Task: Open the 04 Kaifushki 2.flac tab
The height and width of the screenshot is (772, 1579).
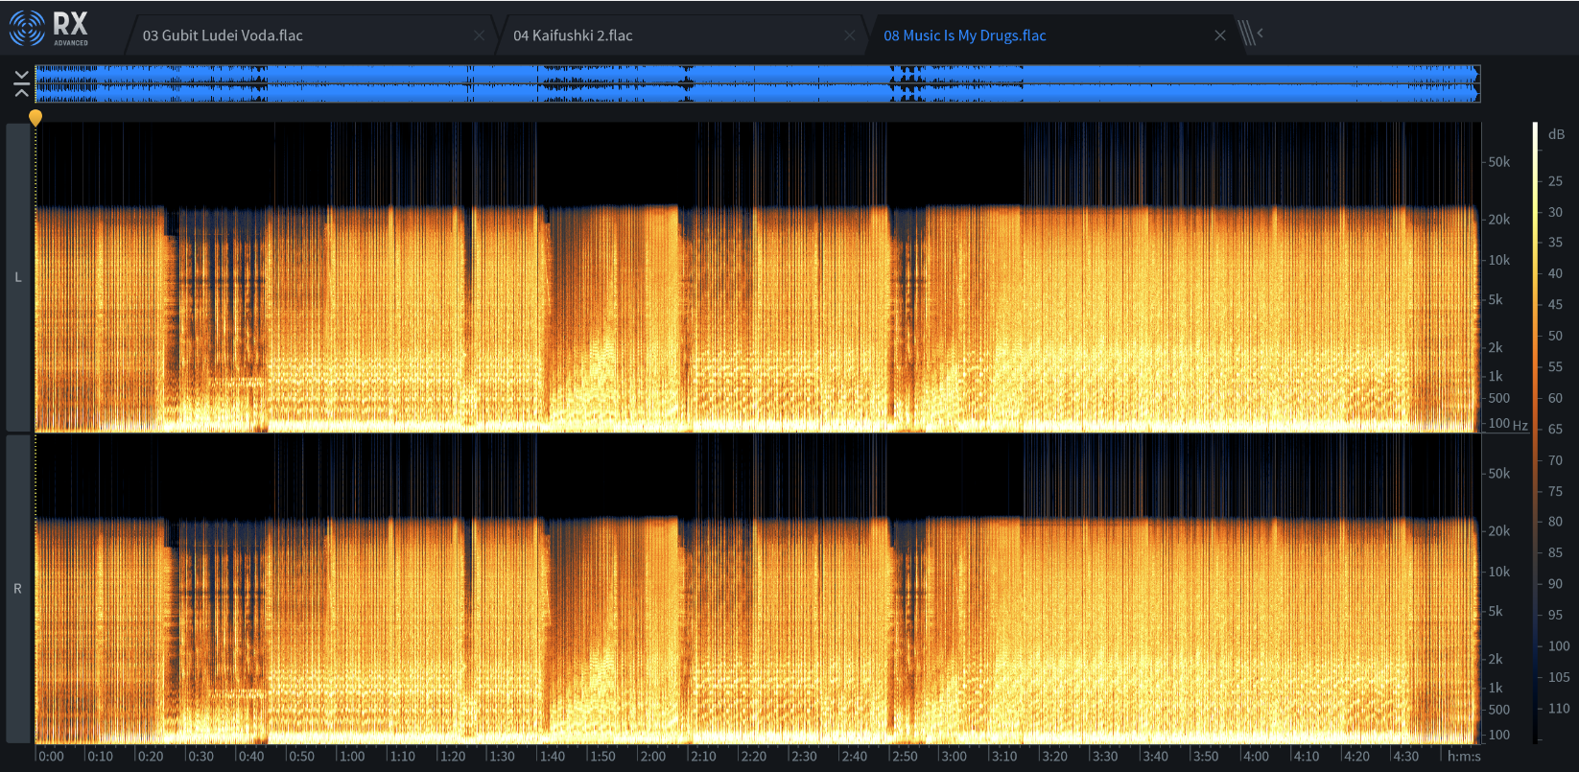Action: click(573, 35)
